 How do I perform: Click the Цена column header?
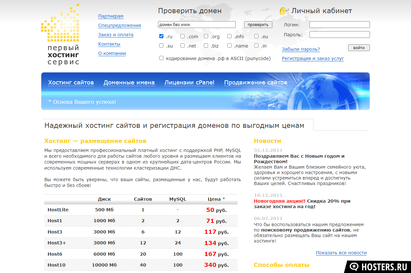pos(216,199)
